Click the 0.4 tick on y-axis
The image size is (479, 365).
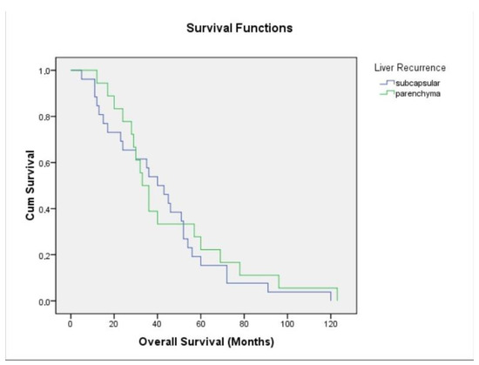point(44,209)
